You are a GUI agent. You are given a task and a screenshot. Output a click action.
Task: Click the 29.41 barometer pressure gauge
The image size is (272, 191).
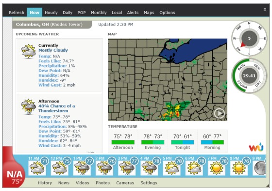(249, 76)
